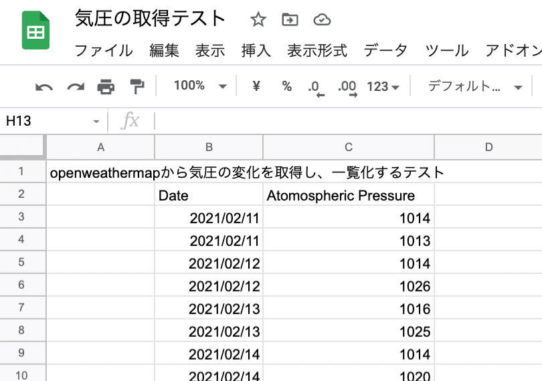
Task: Click the formula bar input
Action: coord(349,121)
